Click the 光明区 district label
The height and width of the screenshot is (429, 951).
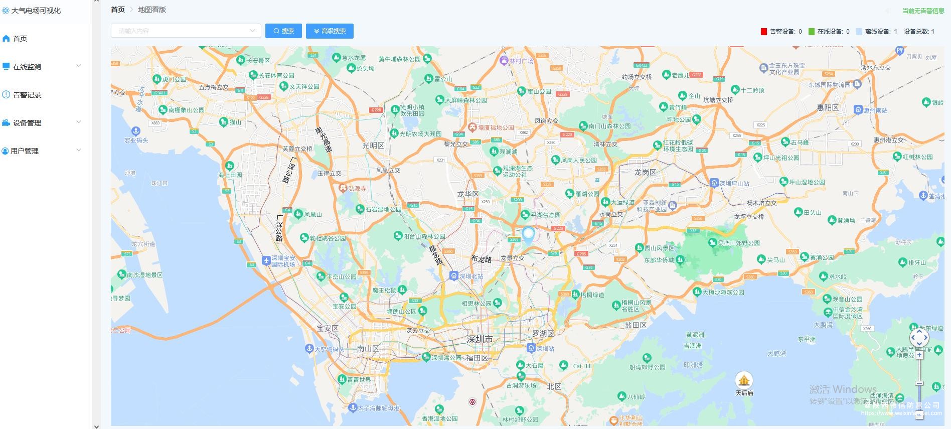373,145
